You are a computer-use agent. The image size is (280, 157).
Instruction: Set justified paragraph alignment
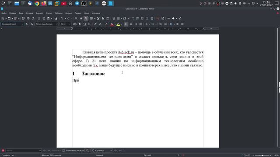coord(140,24)
